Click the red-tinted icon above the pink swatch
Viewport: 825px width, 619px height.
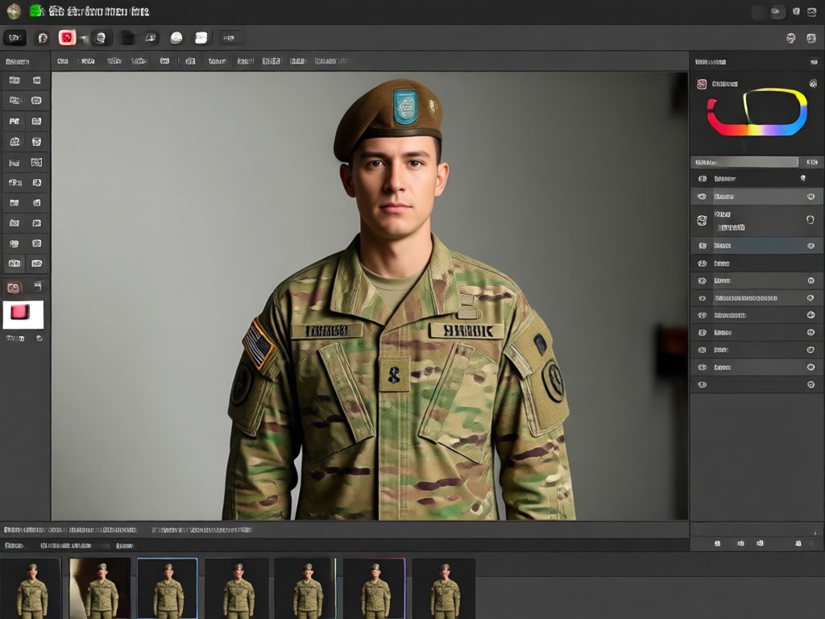pyautogui.click(x=13, y=288)
